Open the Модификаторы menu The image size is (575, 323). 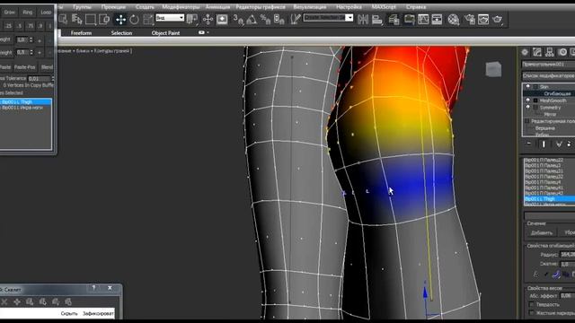(x=181, y=6)
